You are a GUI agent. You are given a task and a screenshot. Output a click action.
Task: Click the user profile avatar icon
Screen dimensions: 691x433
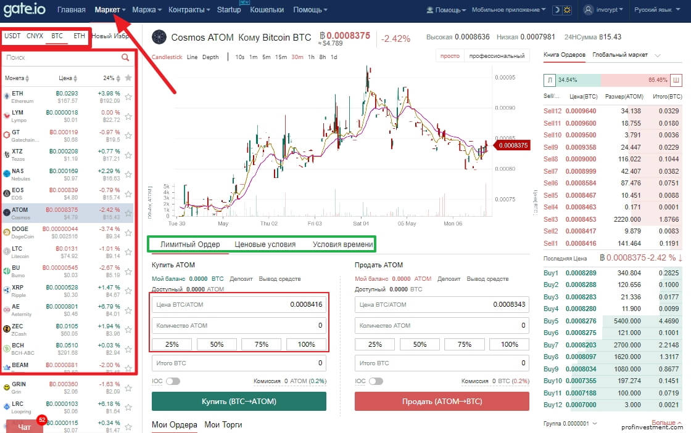(x=589, y=10)
